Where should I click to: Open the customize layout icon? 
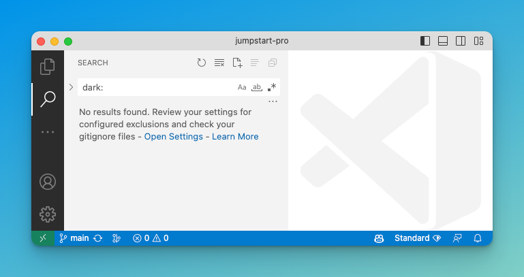click(478, 41)
